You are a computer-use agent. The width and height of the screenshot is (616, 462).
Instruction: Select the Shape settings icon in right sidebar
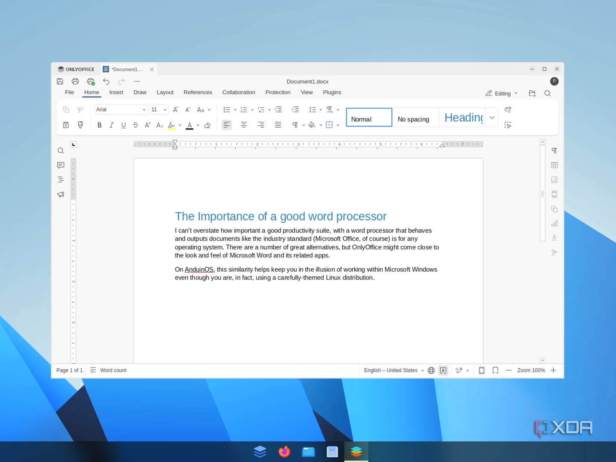coord(555,209)
